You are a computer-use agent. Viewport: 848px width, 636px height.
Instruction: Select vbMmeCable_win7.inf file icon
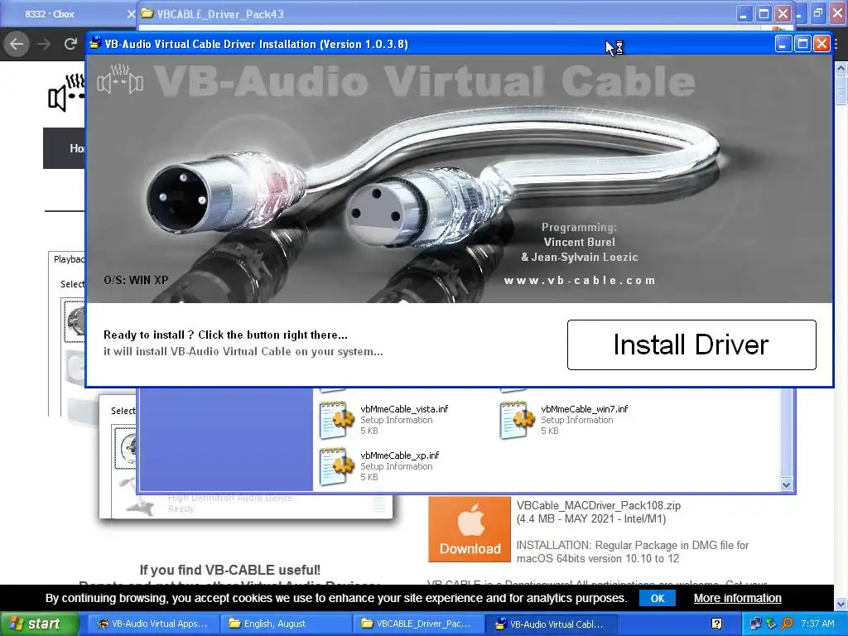coord(517,419)
